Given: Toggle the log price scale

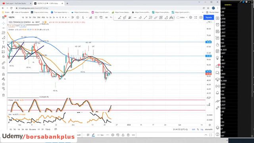Looking at the screenshot, I should pyautogui.click(x=202, y=129).
